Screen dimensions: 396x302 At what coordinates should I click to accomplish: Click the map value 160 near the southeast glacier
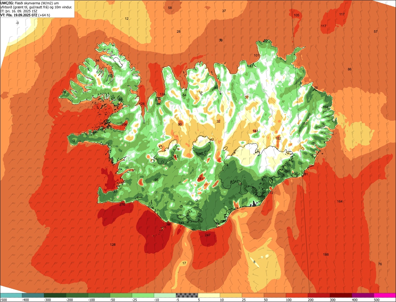[287, 171]
